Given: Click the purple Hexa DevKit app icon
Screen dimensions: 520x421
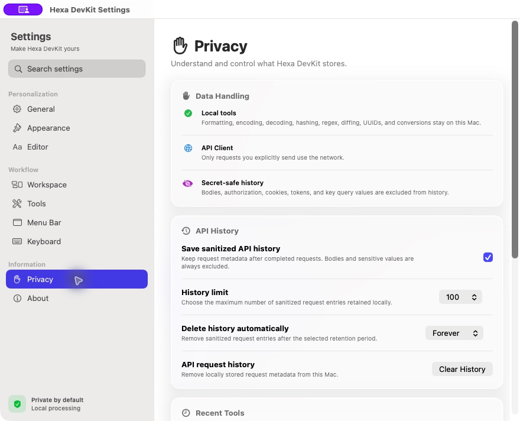Looking at the screenshot, I should pos(23,9).
